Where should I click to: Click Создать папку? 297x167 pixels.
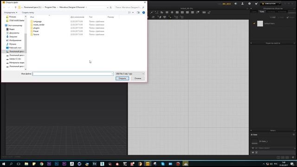tap(28, 13)
